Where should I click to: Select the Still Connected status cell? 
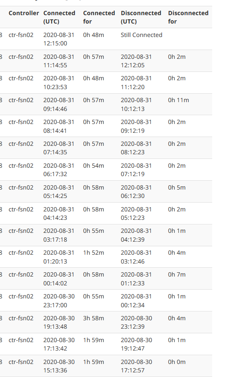[x=141, y=35]
